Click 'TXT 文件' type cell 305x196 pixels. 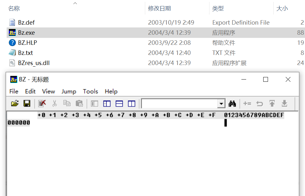point(224,53)
